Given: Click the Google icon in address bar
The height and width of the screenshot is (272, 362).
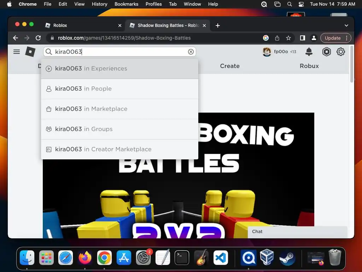Looking at the screenshot, I should (266, 38).
